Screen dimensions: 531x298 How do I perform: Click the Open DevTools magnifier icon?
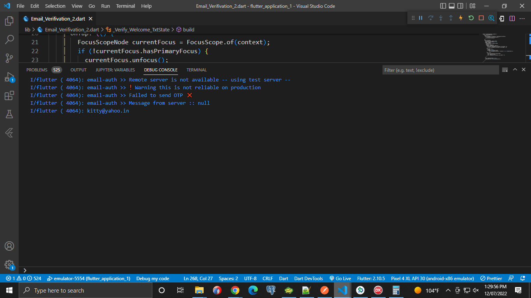[491, 18]
